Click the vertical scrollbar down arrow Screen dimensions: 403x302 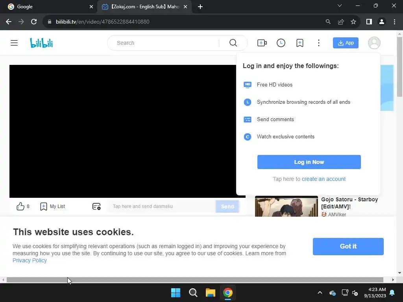pos(399,273)
